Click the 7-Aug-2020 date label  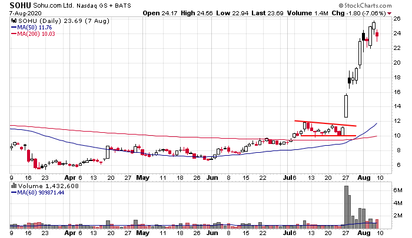(x=25, y=13)
